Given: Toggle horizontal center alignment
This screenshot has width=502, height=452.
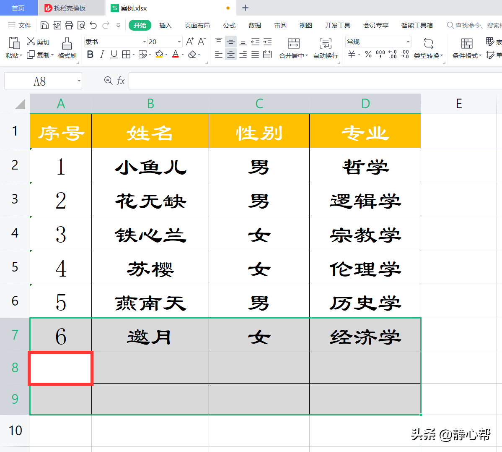Looking at the screenshot, I should pos(231,55).
